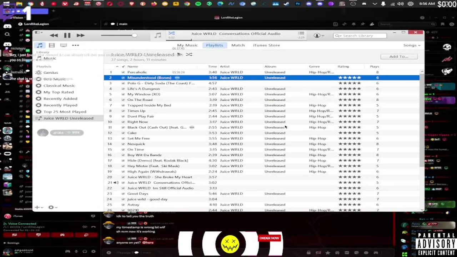Click the emoji face in the promo banner

[230, 245]
